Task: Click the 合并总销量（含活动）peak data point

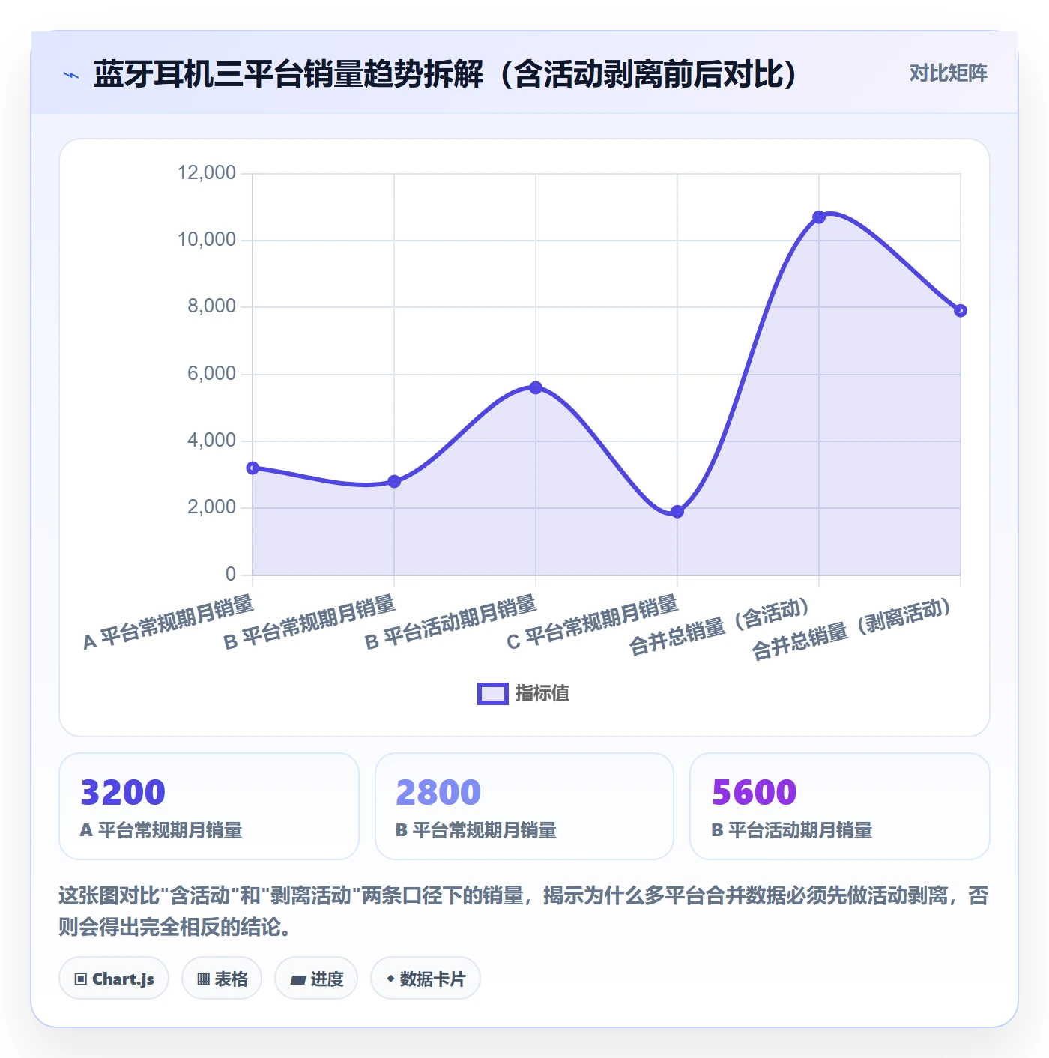Action: pos(819,217)
